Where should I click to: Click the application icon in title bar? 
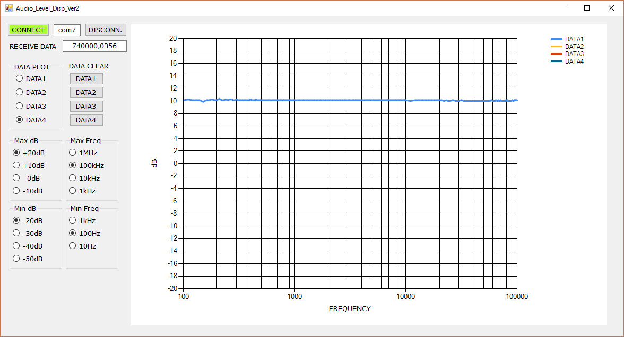click(8, 8)
